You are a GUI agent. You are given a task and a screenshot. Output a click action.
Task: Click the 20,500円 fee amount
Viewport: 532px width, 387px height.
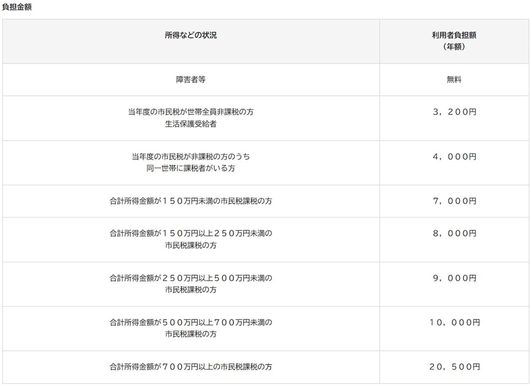(x=454, y=367)
